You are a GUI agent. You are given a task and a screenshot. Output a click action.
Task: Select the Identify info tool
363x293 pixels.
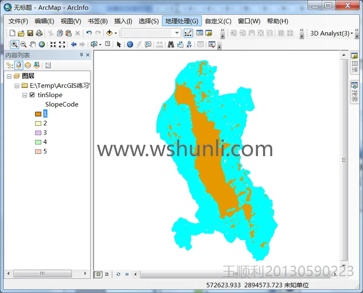click(130, 44)
